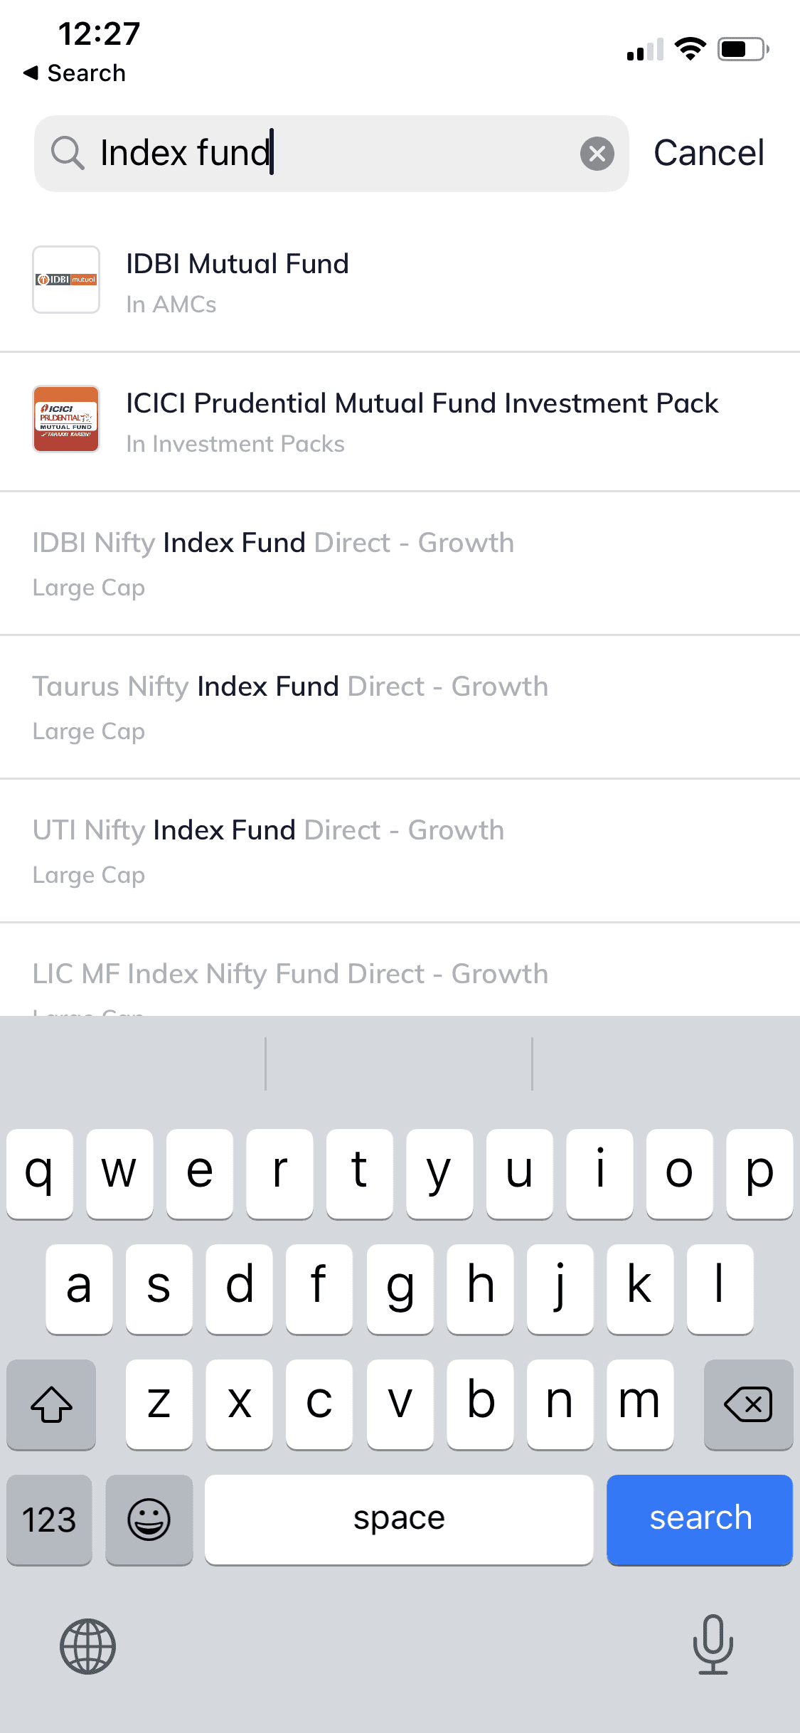The height and width of the screenshot is (1733, 800).
Task: Cancel the search
Action: [709, 153]
